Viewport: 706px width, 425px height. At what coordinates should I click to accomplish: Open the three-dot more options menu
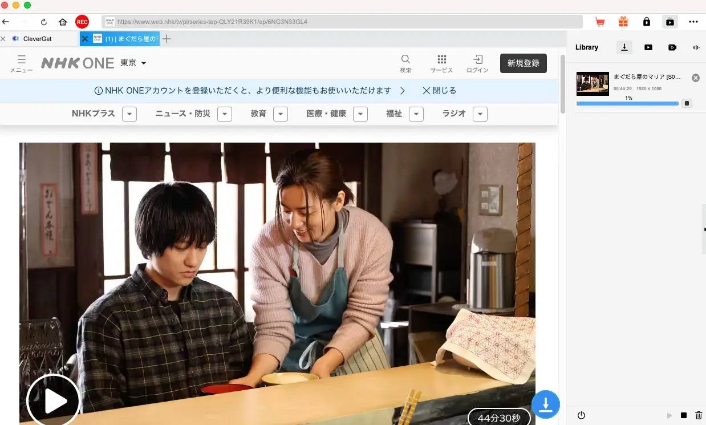pyautogui.click(x=693, y=22)
